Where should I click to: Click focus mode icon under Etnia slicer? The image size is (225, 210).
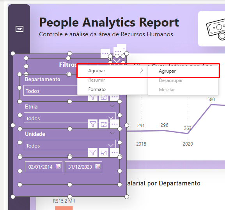pyautogui.click(x=104, y=124)
